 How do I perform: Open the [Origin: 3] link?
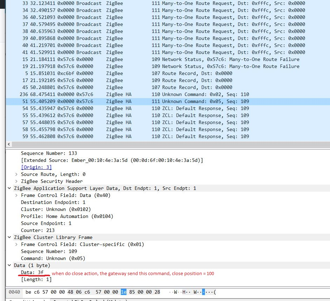(36, 167)
